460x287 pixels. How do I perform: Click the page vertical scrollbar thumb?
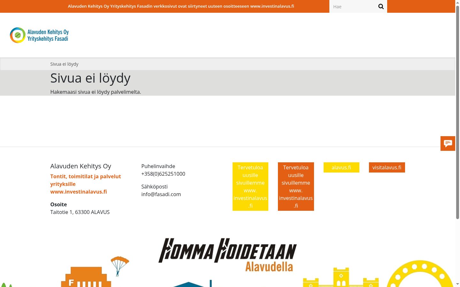[x=457, y=112]
